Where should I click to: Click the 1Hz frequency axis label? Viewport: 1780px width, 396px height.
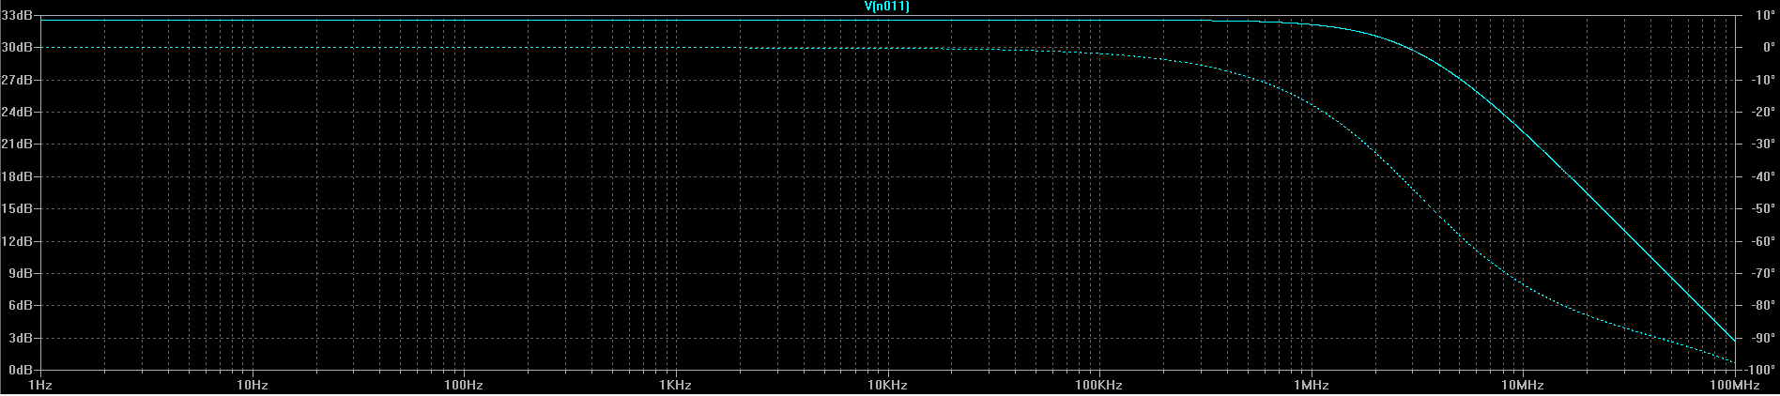point(38,386)
